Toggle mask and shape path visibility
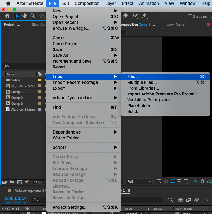This screenshot has height=214, width=212. coord(173,181)
